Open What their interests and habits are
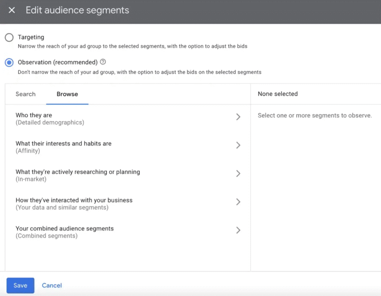 tap(63, 147)
